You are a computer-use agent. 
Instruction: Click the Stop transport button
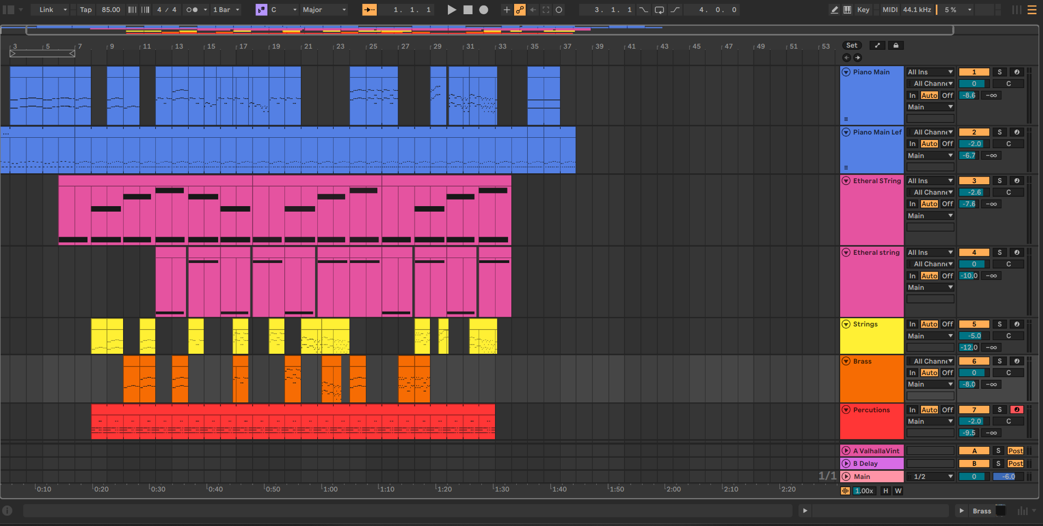(468, 10)
